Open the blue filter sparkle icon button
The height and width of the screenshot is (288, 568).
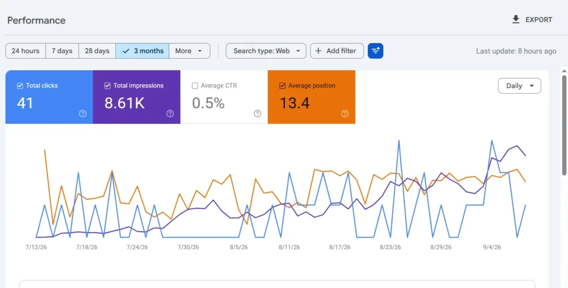(x=376, y=51)
